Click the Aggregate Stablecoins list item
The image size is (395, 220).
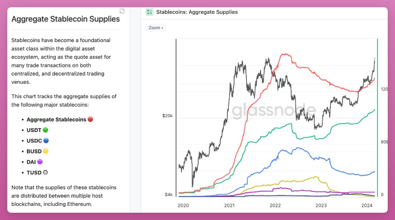tap(56, 120)
